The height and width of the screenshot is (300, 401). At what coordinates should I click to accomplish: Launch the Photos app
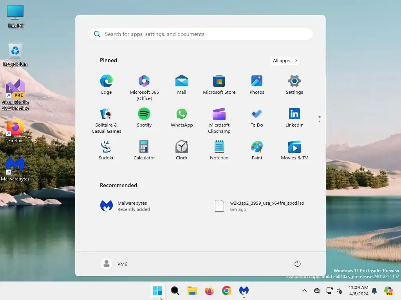click(257, 85)
